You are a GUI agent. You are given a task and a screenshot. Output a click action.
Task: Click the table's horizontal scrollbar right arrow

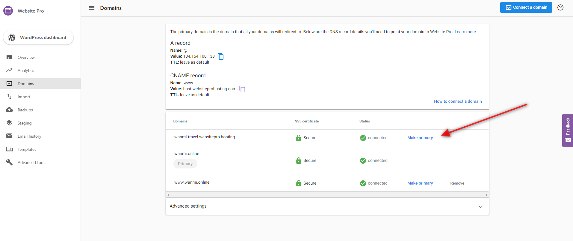[x=486, y=195]
